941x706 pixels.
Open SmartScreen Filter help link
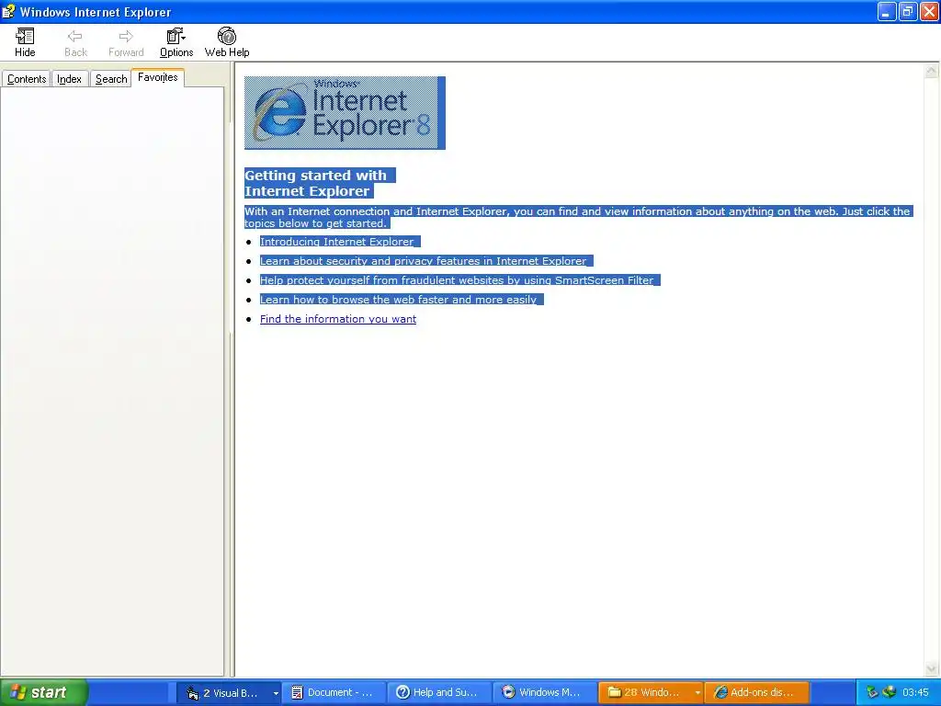[457, 279]
